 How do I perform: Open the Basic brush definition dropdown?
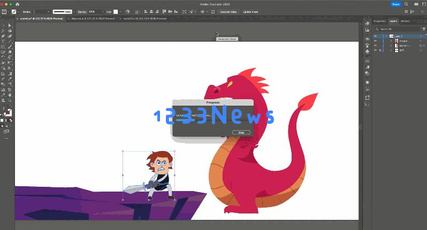(74, 12)
